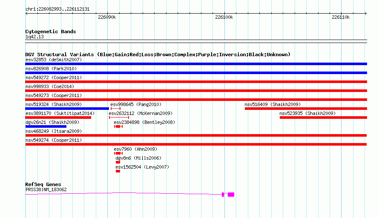
Task: Select the red nsv516409 loss bar
Action: [306, 109]
